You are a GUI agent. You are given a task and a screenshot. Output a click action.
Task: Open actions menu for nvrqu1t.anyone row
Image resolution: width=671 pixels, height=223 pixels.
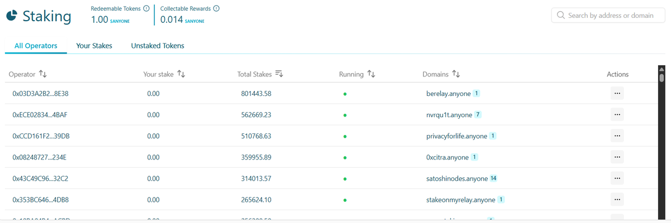(617, 115)
